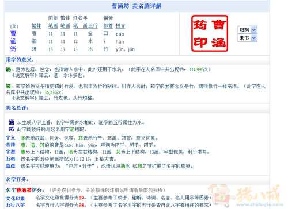
Task: Click the 繁体 column header link
Action: click(x=36, y=26)
